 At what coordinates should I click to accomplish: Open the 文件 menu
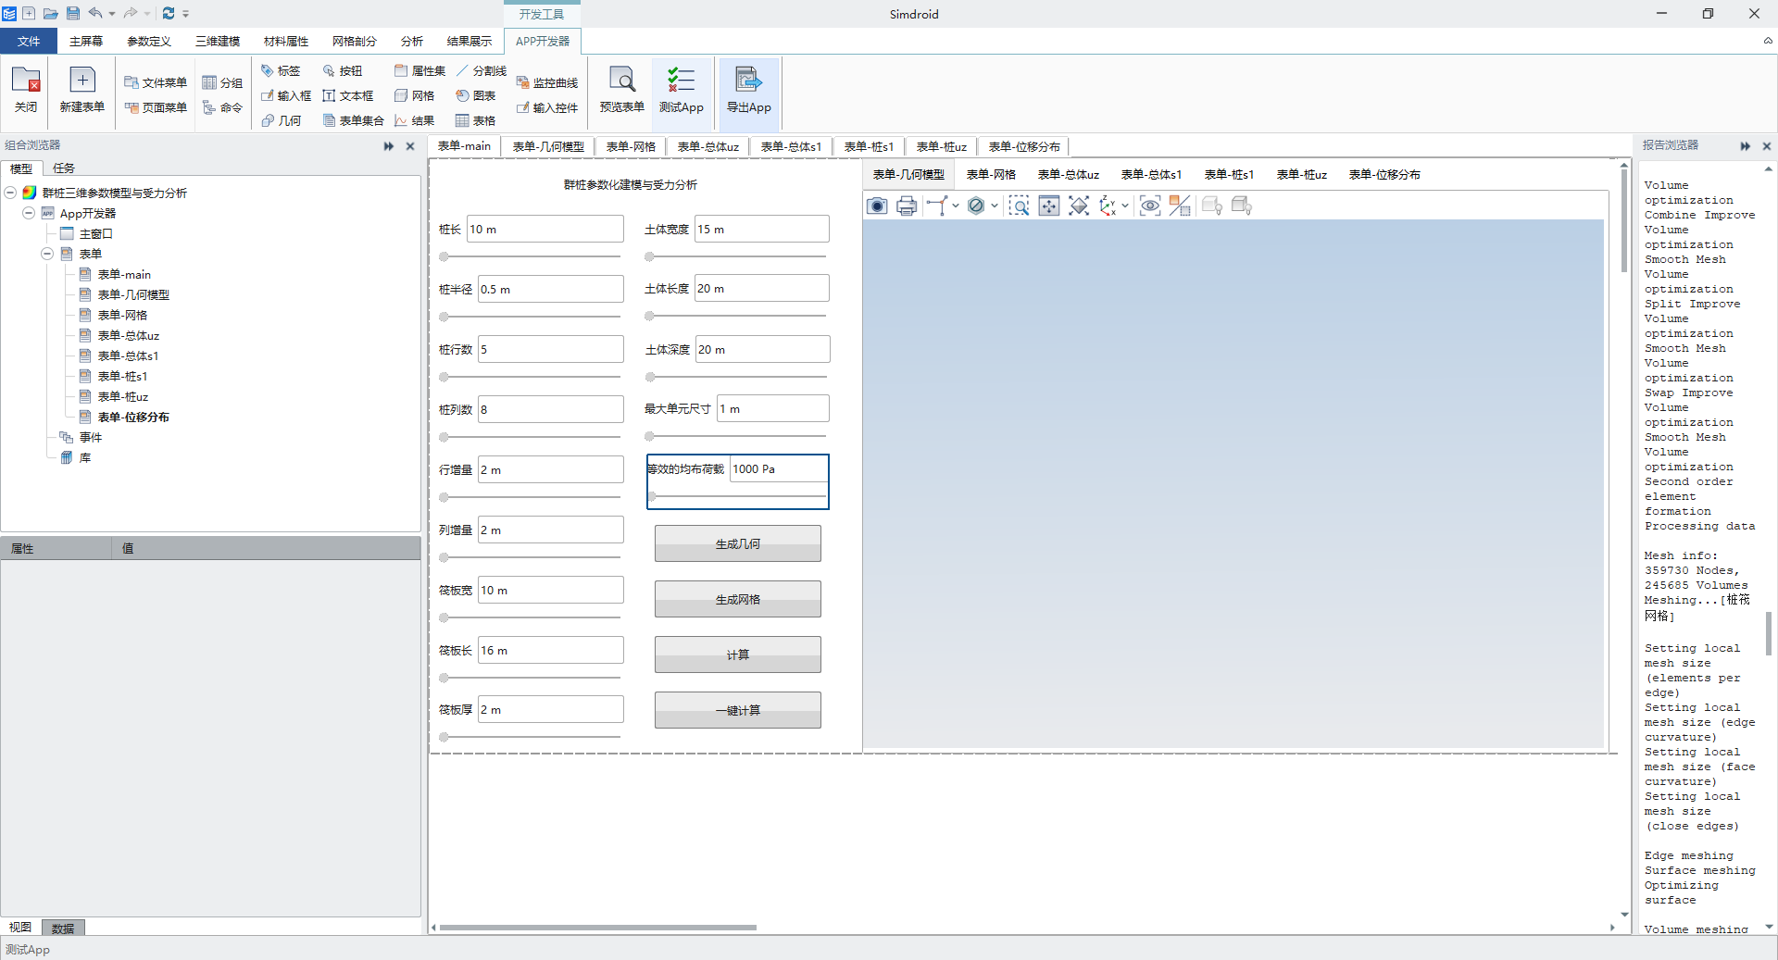pyautogui.click(x=29, y=41)
